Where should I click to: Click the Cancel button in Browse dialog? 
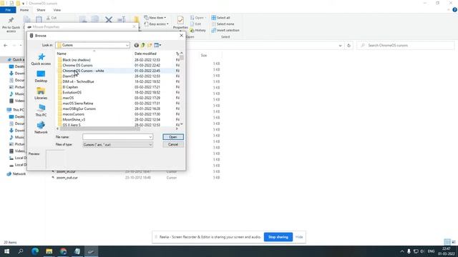tap(173, 144)
